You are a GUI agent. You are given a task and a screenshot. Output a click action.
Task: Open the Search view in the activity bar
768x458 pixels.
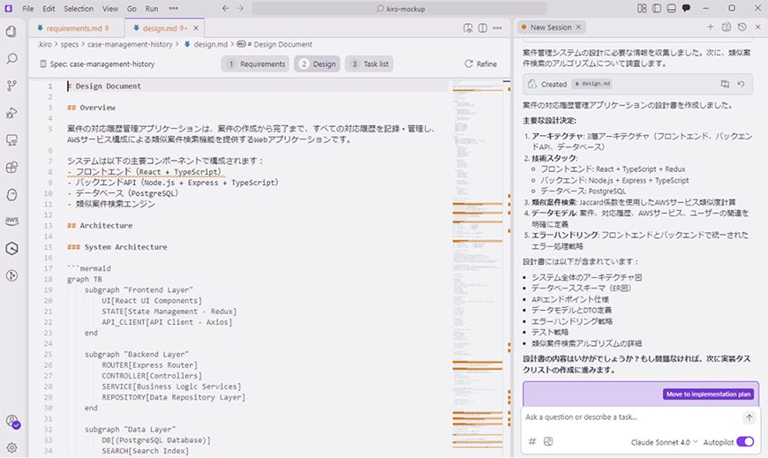11,59
